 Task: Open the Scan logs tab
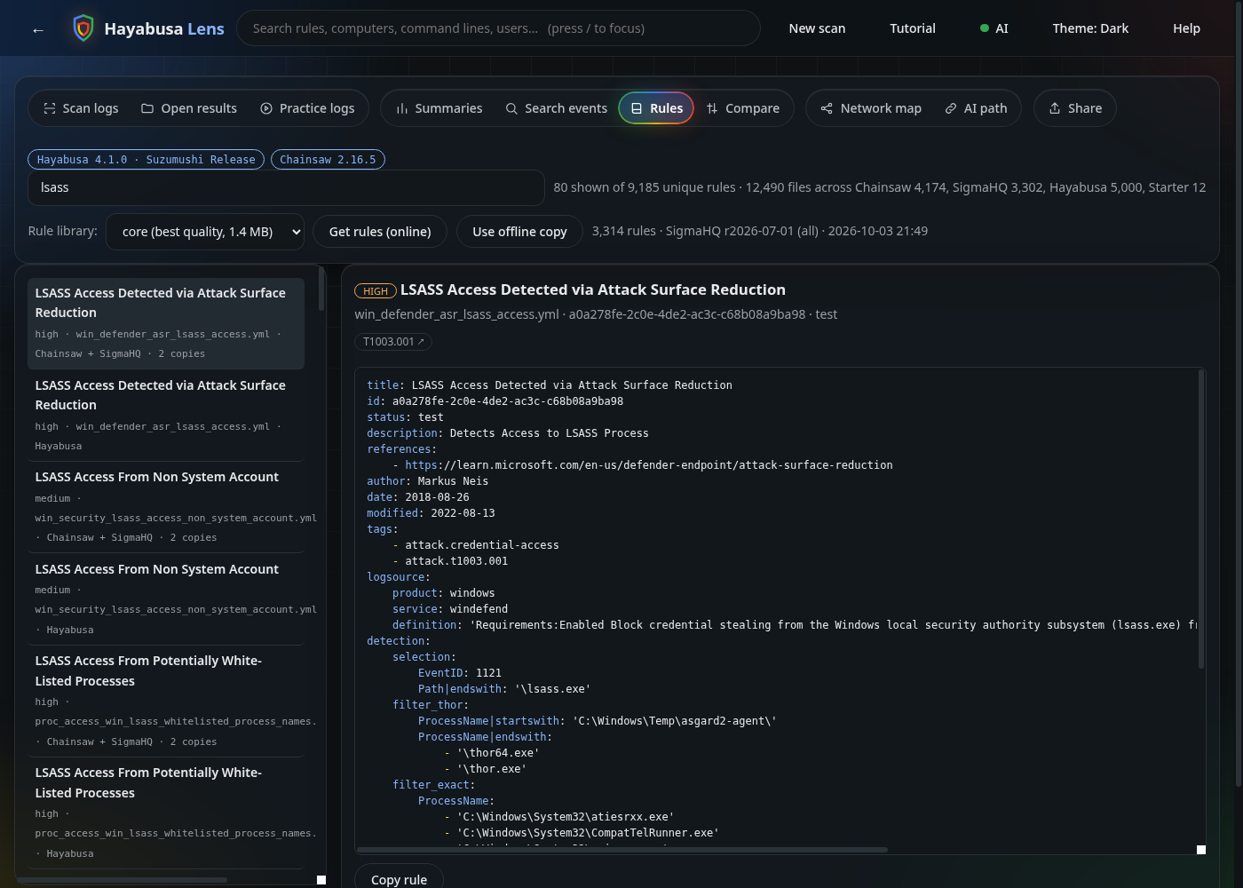click(81, 108)
